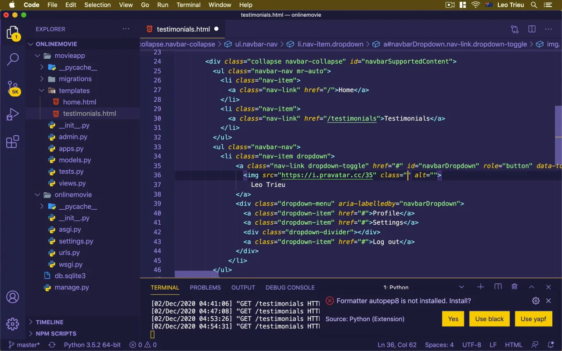Split the editor to the right
562x351 pixels.
532,29
